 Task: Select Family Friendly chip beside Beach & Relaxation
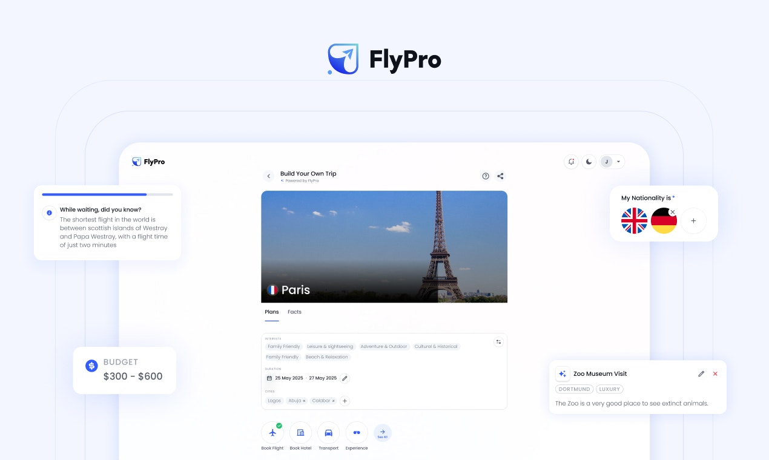coord(283,357)
